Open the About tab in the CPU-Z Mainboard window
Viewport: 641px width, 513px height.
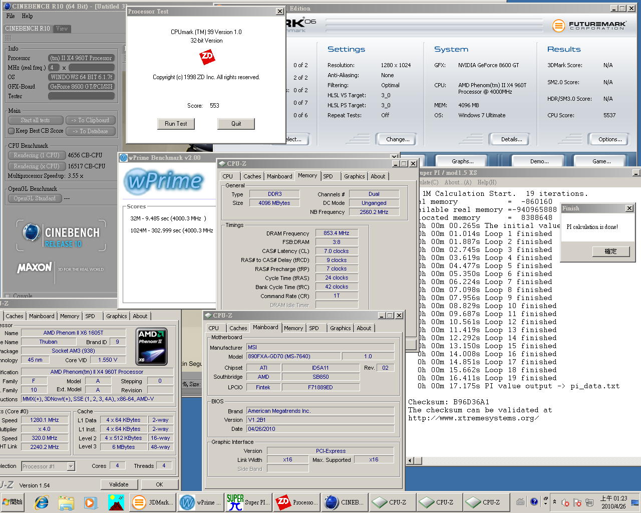tap(364, 328)
